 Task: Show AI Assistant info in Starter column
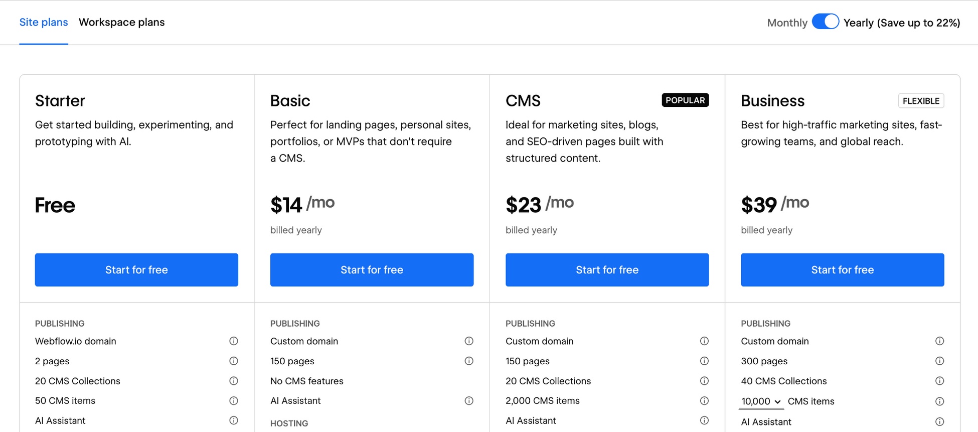click(234, 420)
